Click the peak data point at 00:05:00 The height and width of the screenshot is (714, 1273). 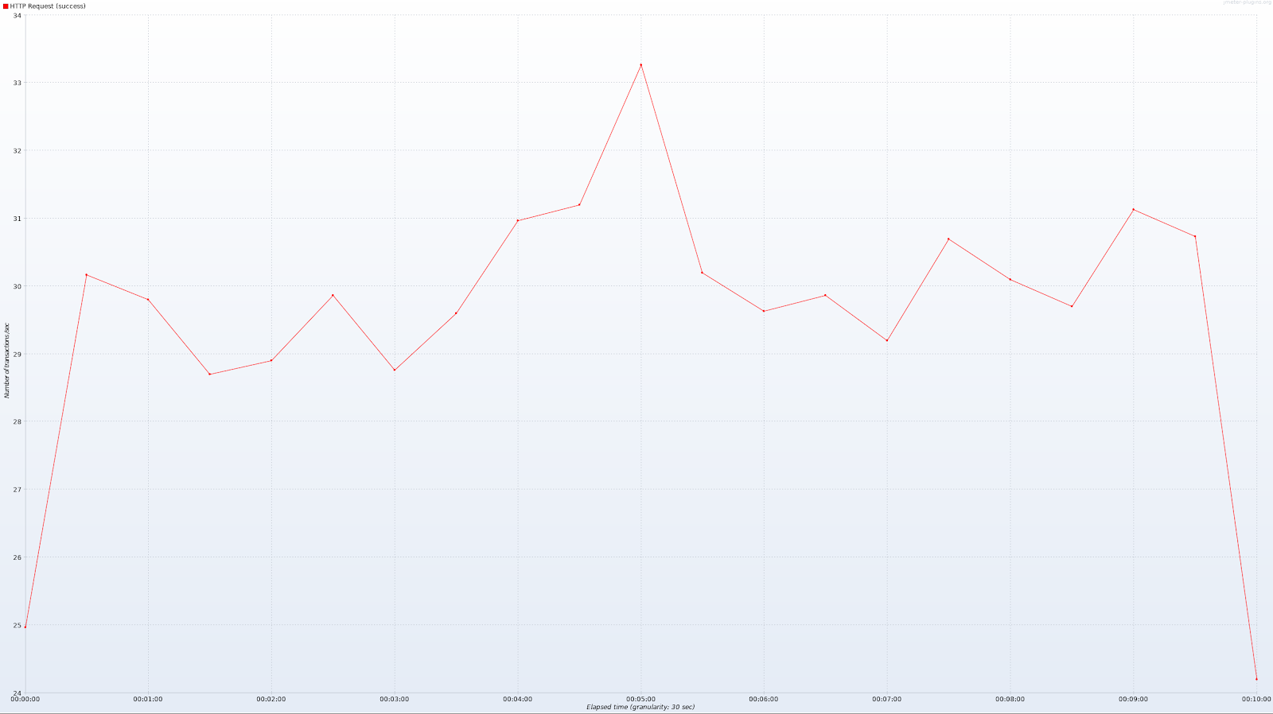coord(640,65)
